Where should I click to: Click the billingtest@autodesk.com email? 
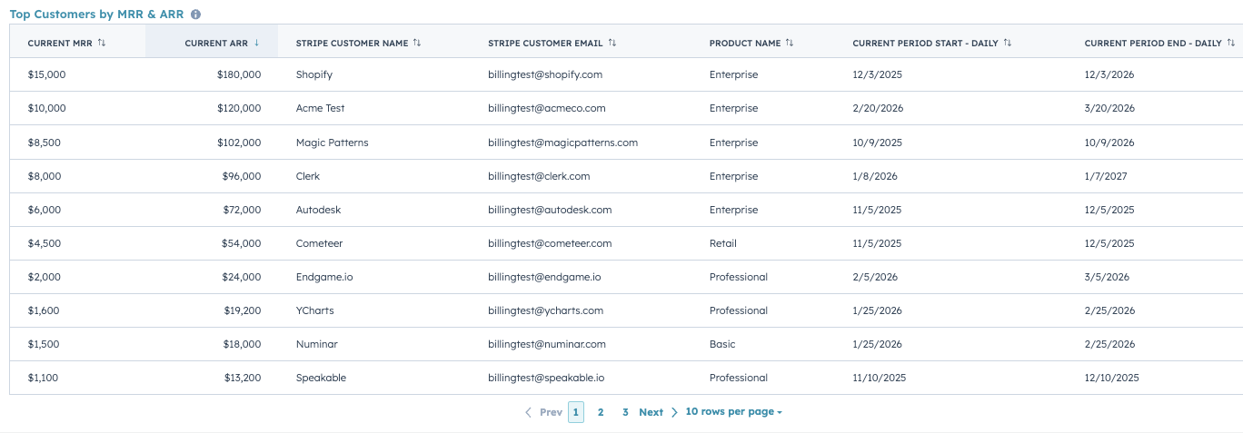point(550,210)
